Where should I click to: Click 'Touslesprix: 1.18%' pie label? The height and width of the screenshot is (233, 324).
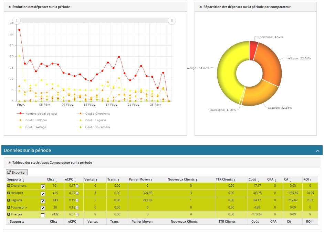coord(222,110)
